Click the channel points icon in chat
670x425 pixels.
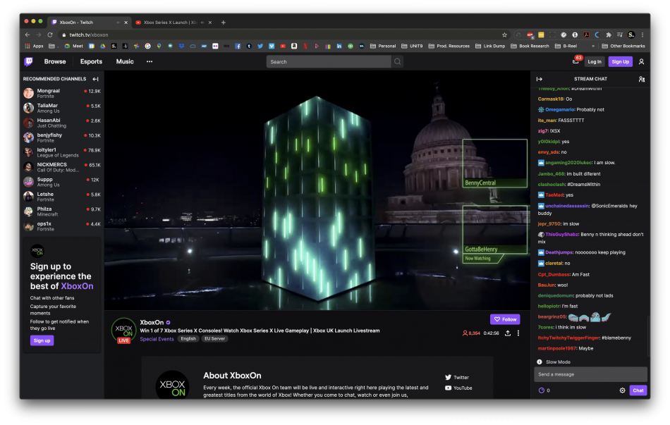(x=542, y=390)
